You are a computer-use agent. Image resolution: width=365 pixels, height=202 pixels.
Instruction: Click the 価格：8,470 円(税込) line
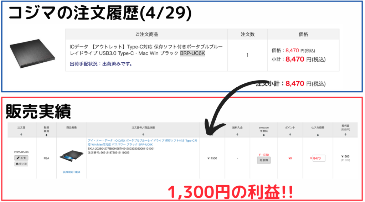(293, 50)
